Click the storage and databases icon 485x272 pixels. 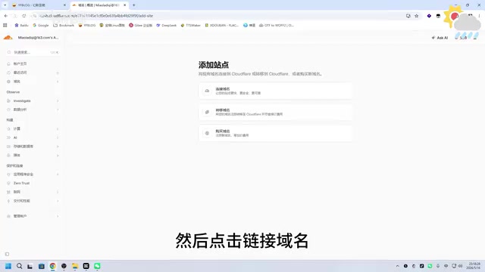point(8,147)
